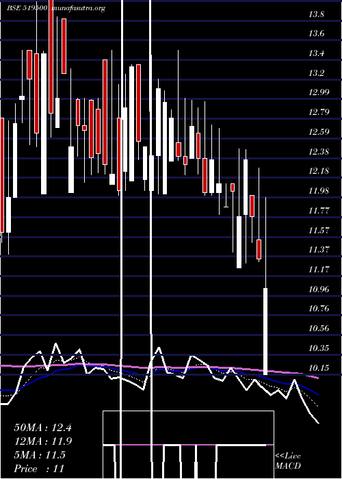Click the 11.37 price axis label

pyautogui.click(x=319, y=250)
